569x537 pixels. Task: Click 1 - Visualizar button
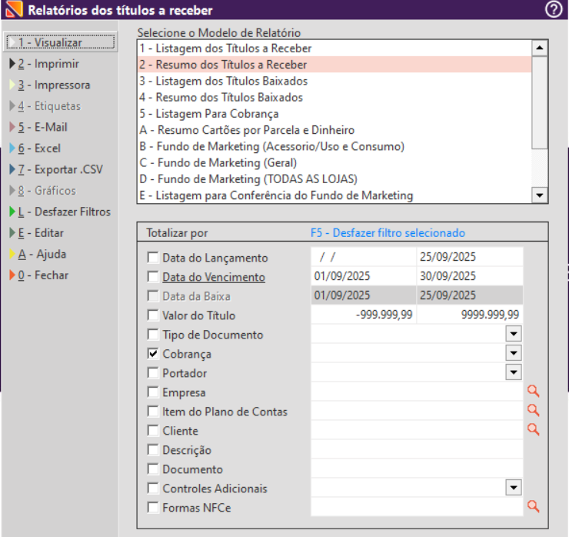(60, 42)
